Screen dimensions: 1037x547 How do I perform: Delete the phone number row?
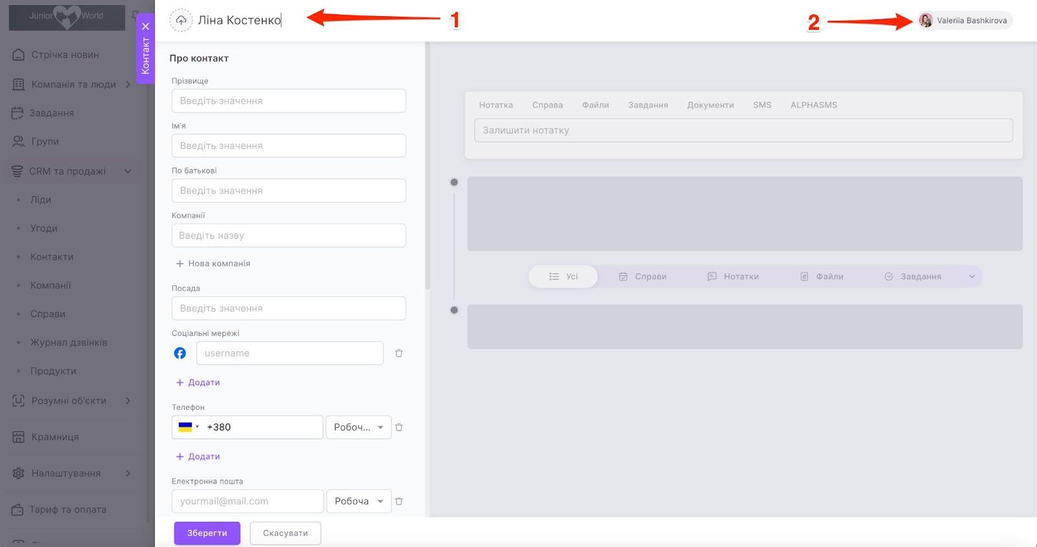(399, 427)
